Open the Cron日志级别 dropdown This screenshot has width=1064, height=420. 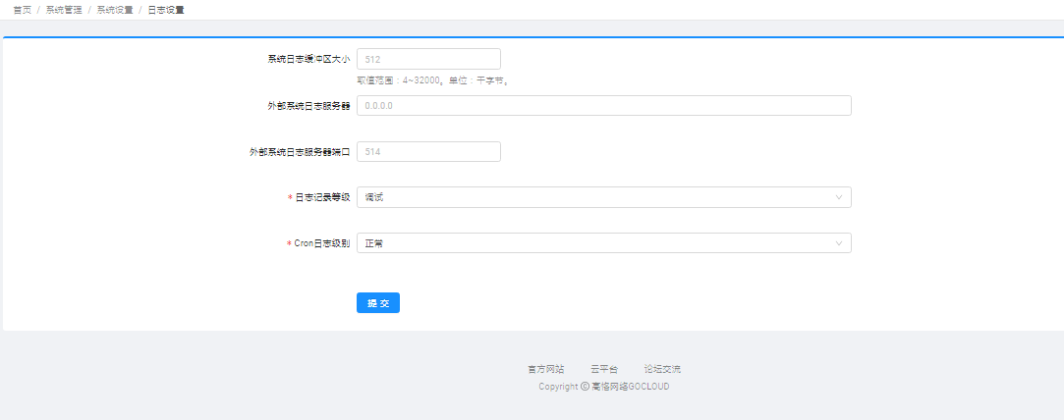(604, 243)
